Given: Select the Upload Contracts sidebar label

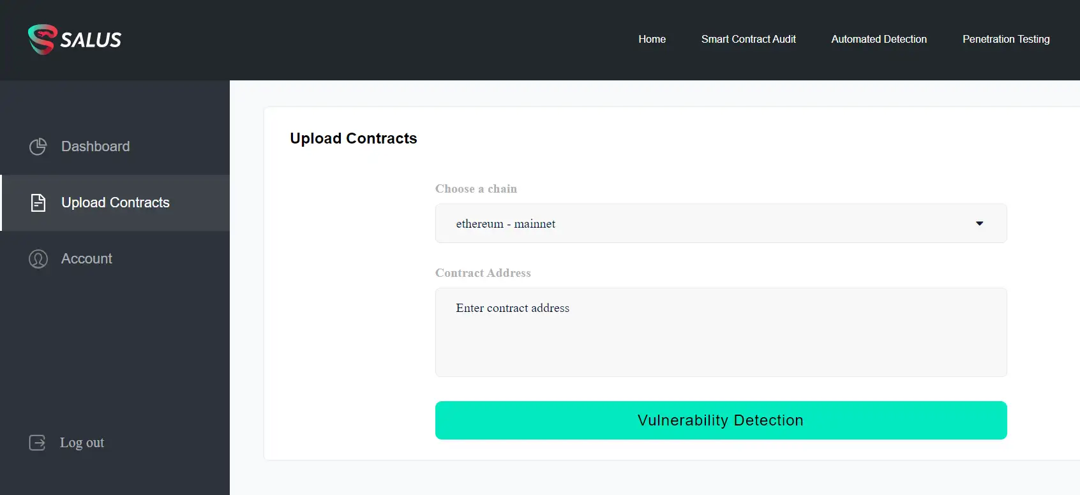Looking at the screenshot, I should coord(116,203).
